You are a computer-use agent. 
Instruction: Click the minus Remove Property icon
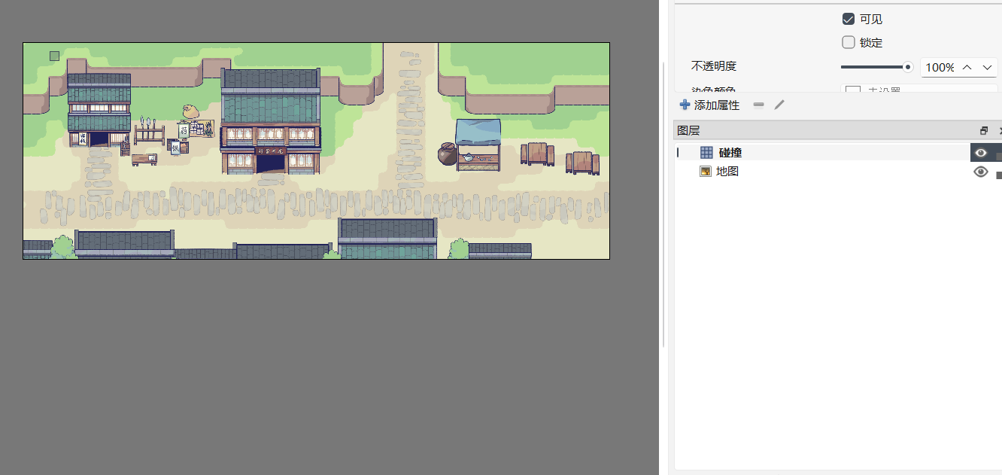click(x=758, y=105)
